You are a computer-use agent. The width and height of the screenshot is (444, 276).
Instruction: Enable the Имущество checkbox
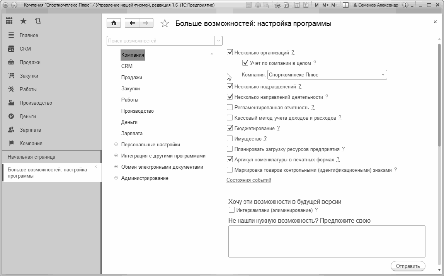(x=230, y=139)
